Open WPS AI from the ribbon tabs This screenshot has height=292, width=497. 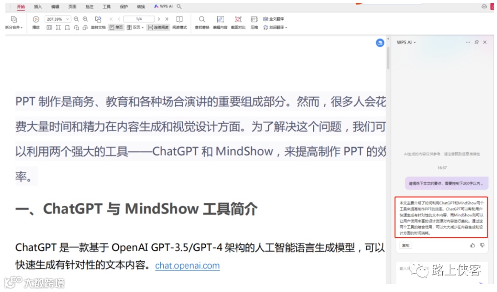point(163,6)
